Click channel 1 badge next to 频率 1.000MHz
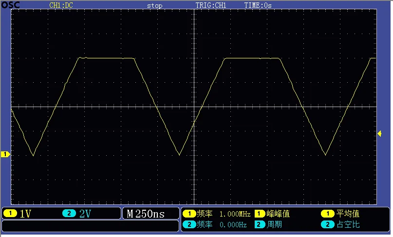This screenshot has width=393, height=237. click(189, 214)
